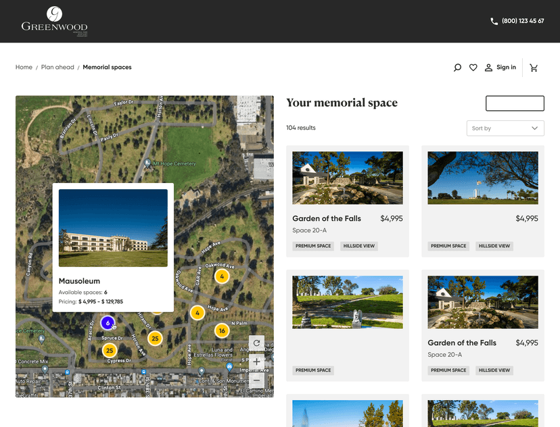This screenshot has height=427, width=560.
Task: Click the Greenwood logo
Action: 54,21
